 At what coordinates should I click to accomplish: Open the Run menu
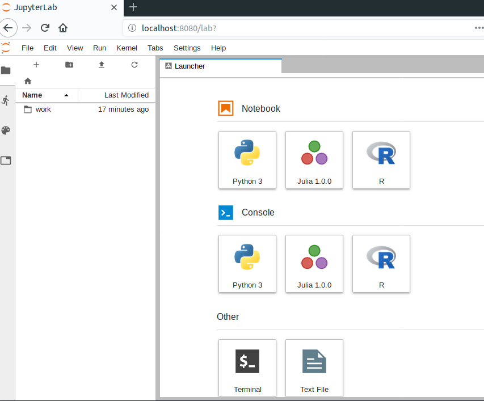coord(99,48)
